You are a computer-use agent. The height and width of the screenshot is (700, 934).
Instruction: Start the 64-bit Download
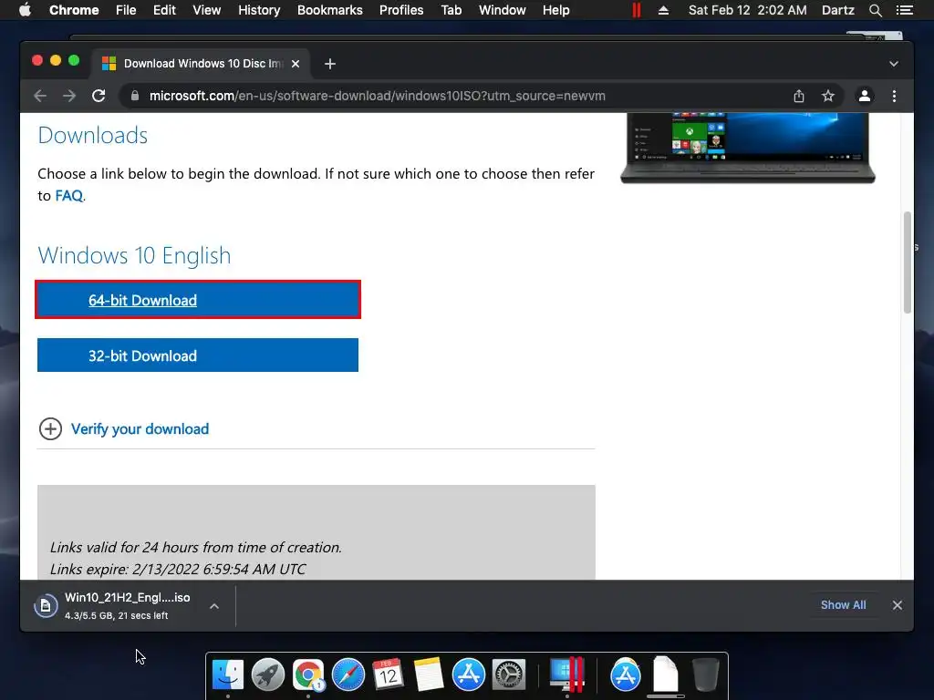click(x=198, y=300)
